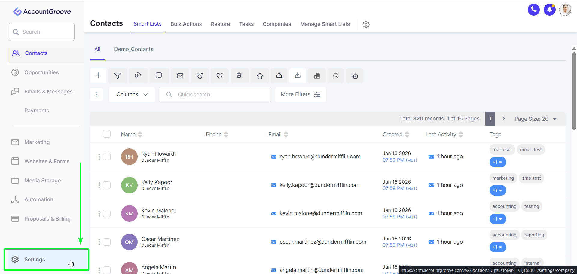The width and height of the screenshot is (577, 274).
Task: Open the Companies tab
Action: pos(277,24)
